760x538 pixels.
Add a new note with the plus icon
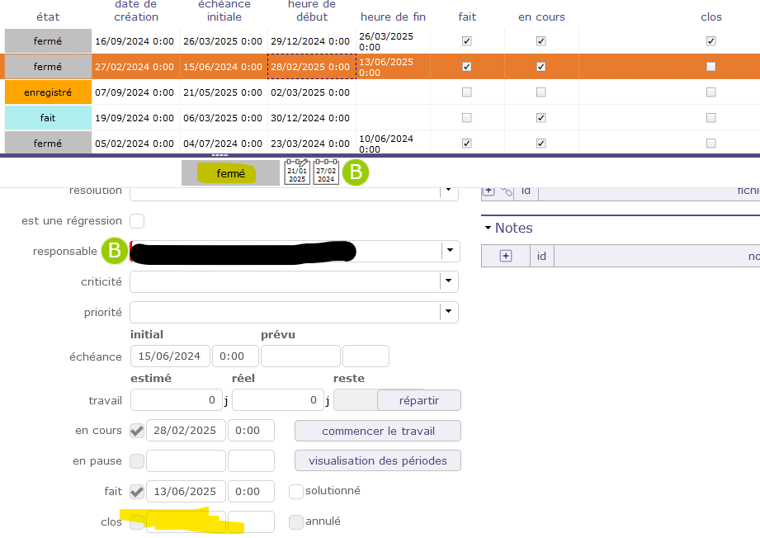pyautogui.click(x=506, y=256)
